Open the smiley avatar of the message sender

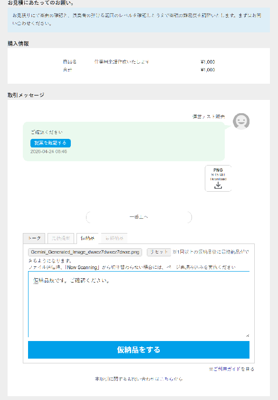coord(241,121)
